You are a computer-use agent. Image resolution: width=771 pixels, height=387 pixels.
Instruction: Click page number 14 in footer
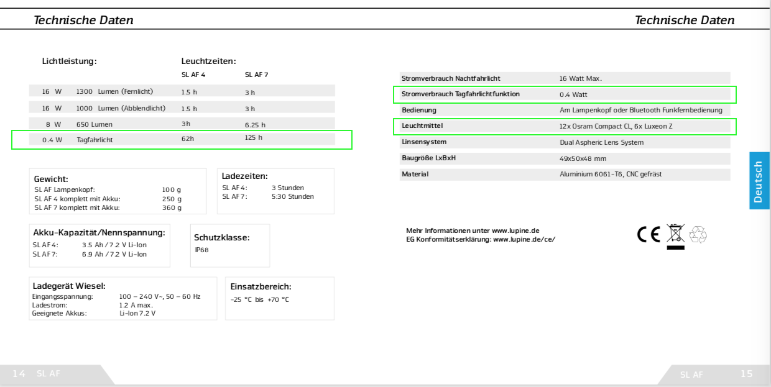coord(19,373)
